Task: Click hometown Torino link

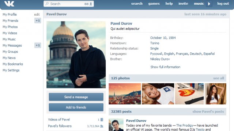Action: [155, 43]
